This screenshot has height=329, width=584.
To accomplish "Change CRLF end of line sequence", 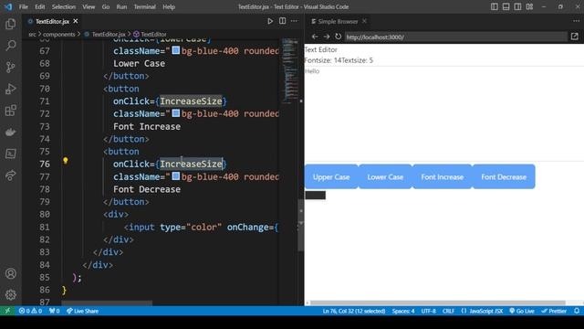I will [x=448, y=311].
